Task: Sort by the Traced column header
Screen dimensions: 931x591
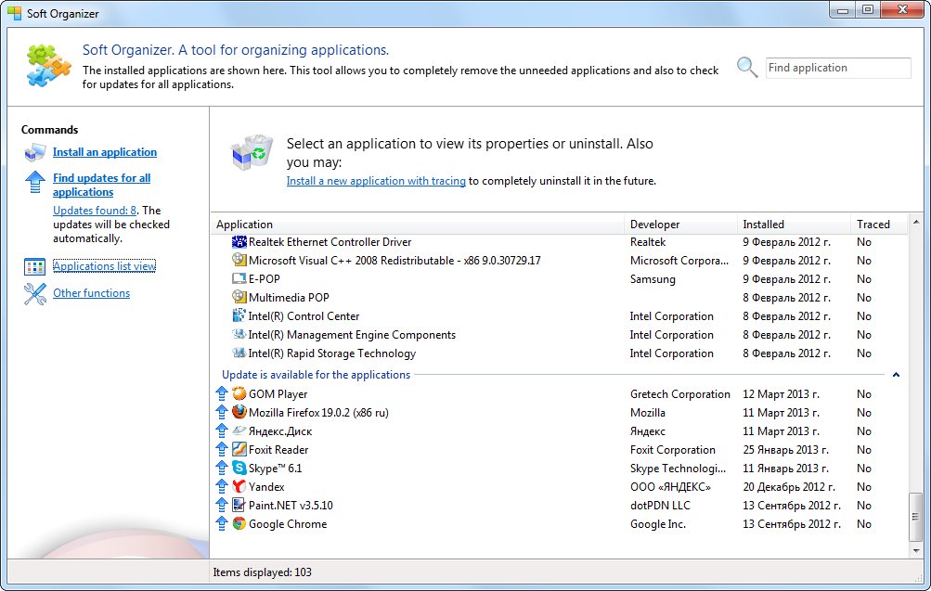Action: 879,225
